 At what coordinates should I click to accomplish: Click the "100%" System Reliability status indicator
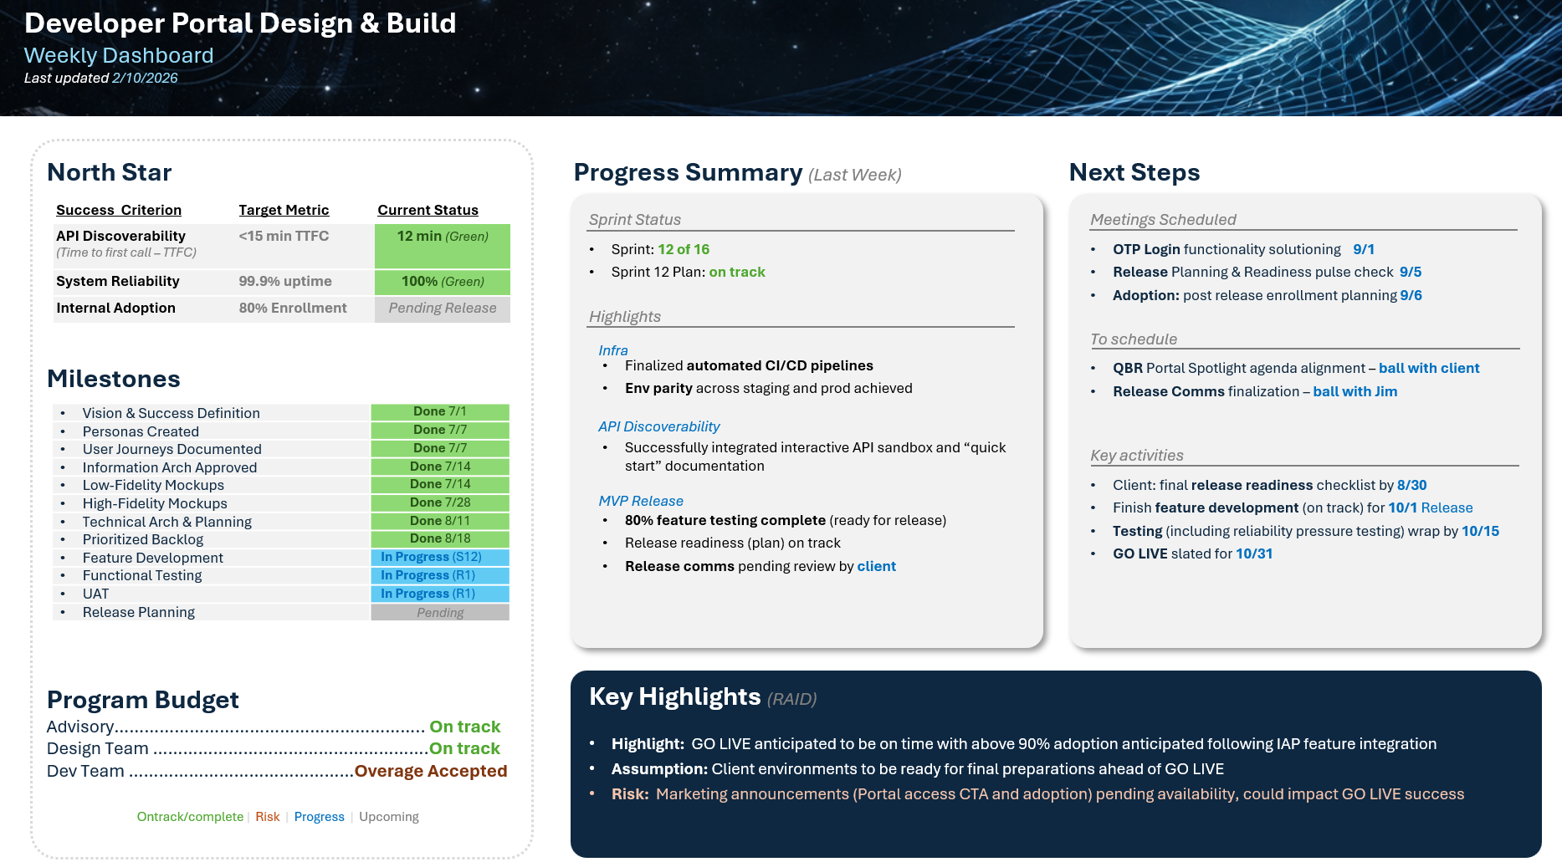[442, 282]
